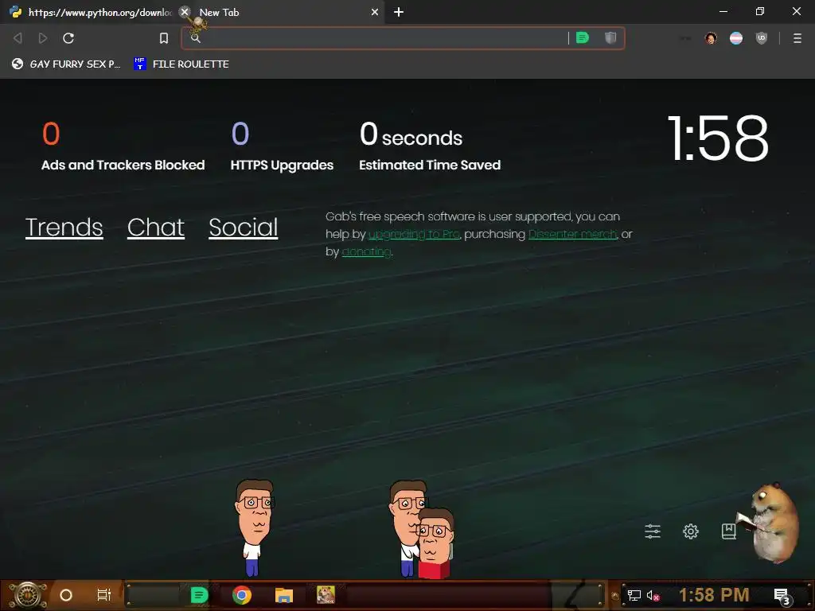
Task: Bookmark this page using the bookmark icon
Action: click(164, 38)
